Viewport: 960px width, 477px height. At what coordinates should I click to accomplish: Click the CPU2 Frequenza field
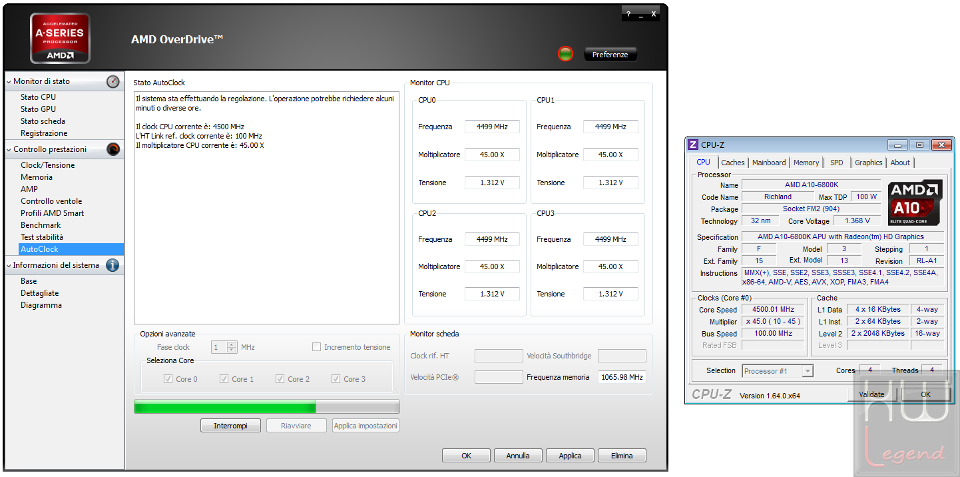pos(492,239)
